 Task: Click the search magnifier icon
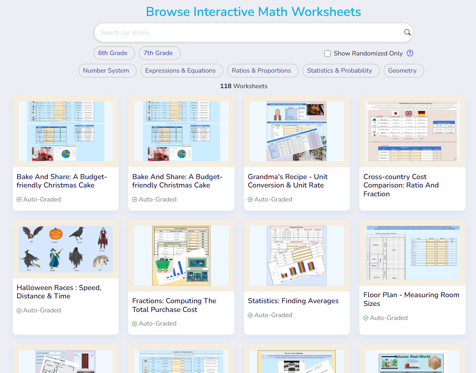[x=407, y=32]
